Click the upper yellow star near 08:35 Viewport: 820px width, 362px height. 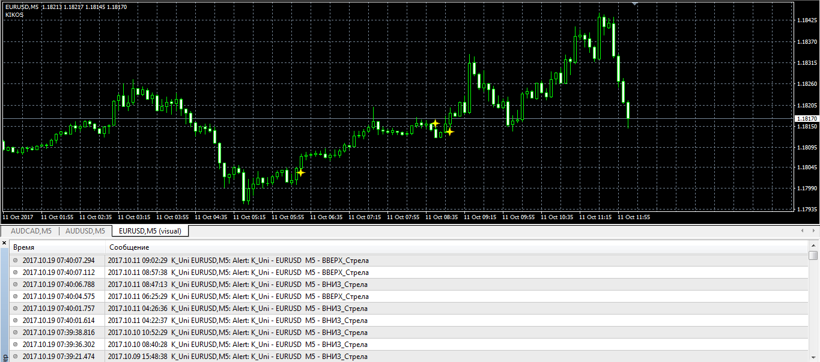point(435,124)
